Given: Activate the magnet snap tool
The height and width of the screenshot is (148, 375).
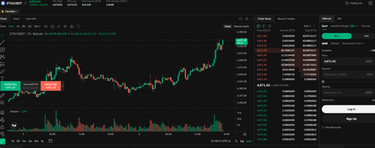Looking at the screenshot, I should point(3,113).
